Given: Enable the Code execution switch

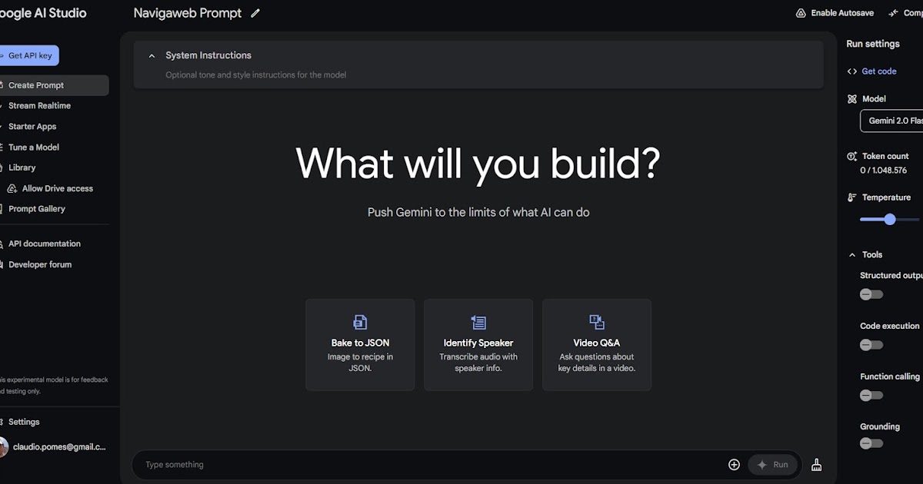Looking at the screenshot, I should [871, 345].
